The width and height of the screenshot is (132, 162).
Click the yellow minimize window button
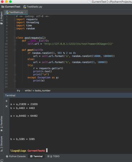(6, 2)
